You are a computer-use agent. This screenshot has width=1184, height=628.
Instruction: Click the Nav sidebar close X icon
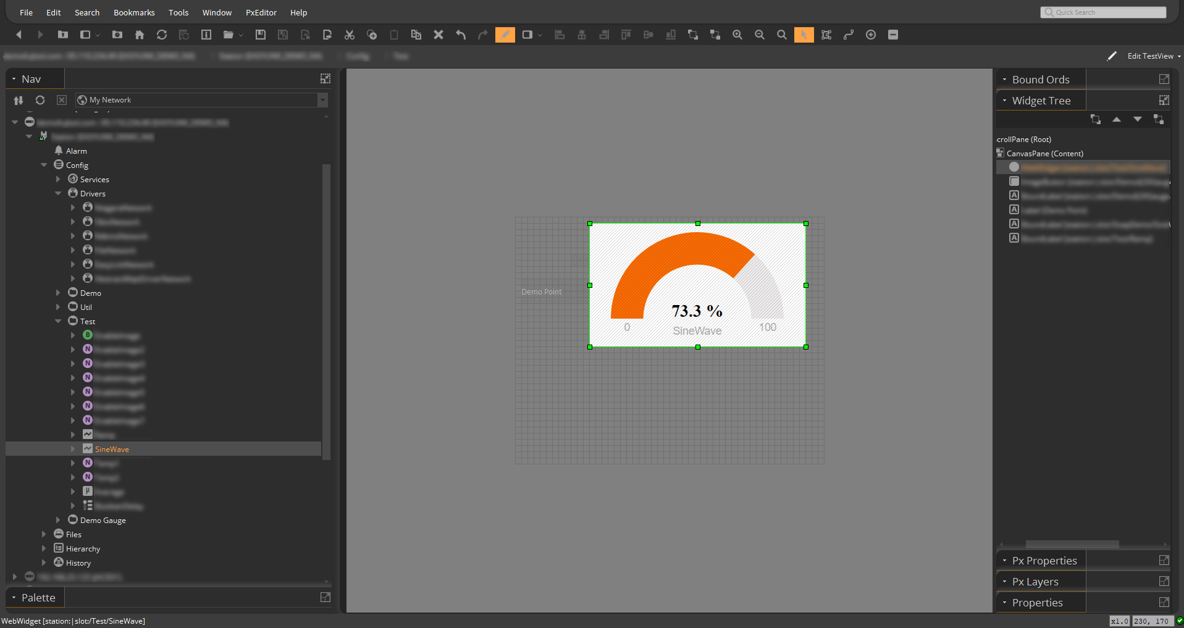coord(62,100)
